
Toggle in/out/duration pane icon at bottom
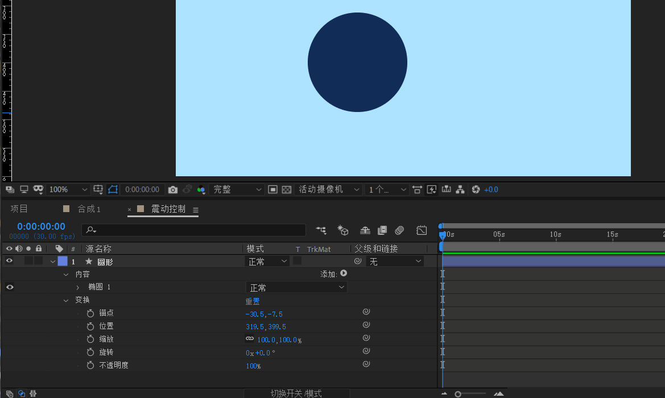click(33, 394)
